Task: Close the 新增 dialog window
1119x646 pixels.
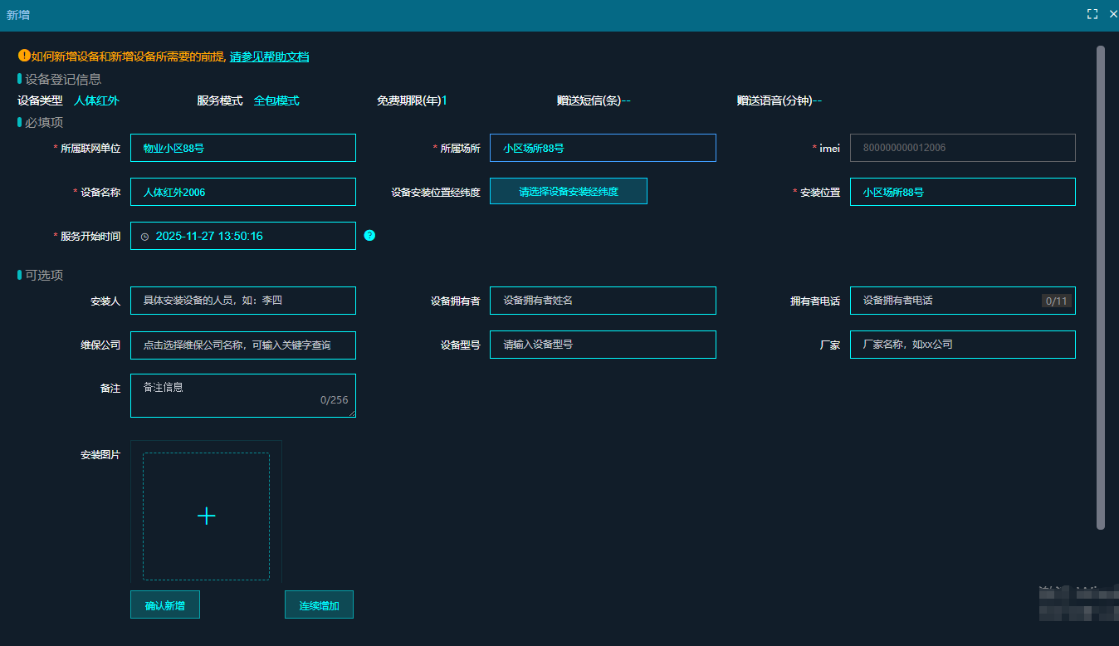Action: pos(1113,14)
